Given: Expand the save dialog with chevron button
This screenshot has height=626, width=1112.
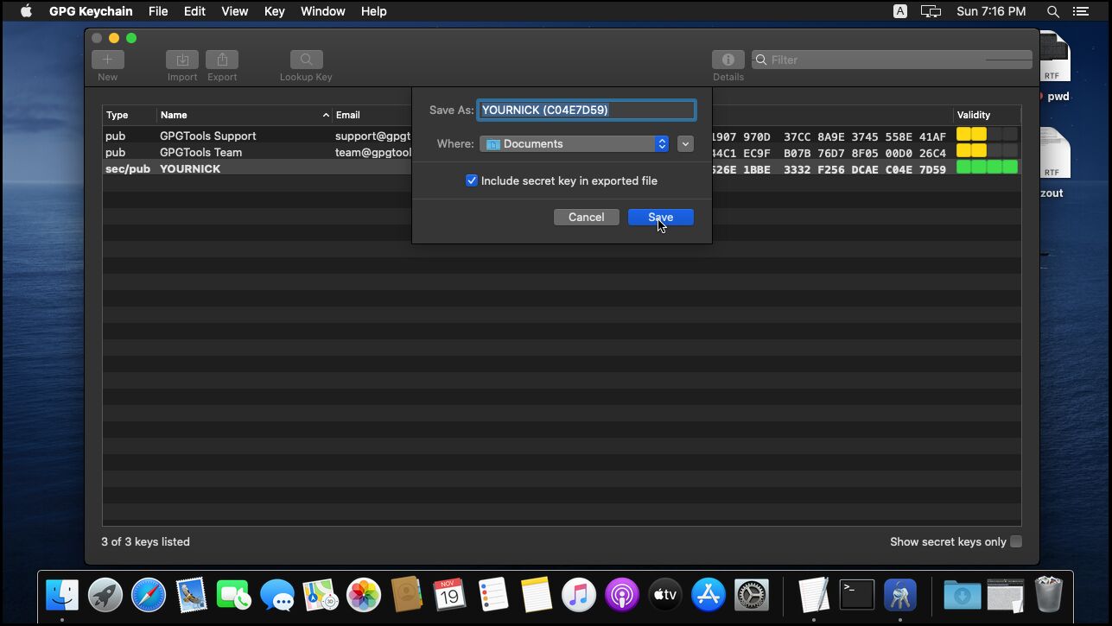Looking at the screenshot, I should 685,144.
